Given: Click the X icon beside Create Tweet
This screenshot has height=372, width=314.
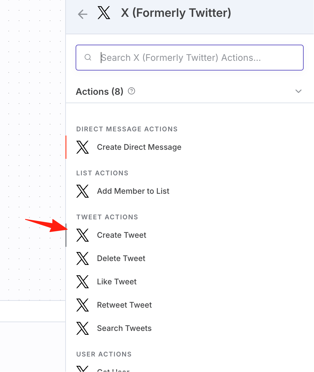Looking at the screenshot, I should coord(82,235).
